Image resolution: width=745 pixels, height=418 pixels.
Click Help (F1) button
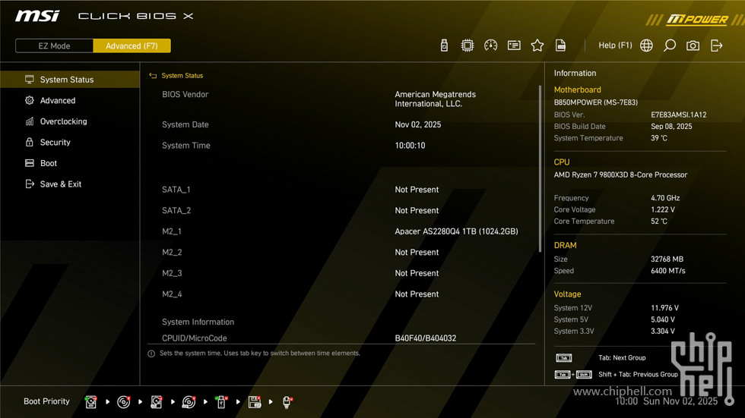[x=615, y=46]
